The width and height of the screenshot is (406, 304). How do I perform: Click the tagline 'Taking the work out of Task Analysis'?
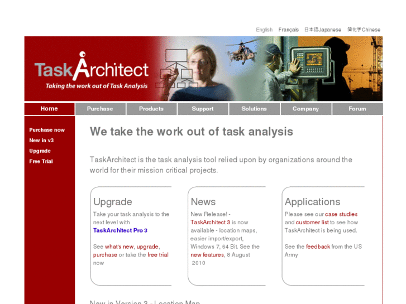[x=97, y=86]
